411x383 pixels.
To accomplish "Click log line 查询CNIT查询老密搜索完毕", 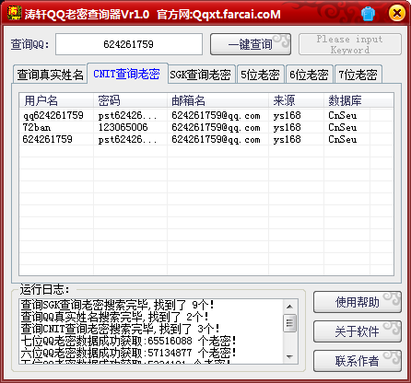I will click(x=120, y=329).
